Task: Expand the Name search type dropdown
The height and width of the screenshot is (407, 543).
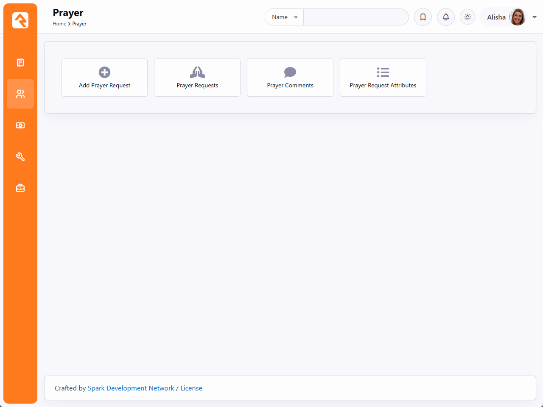Action: 284,17
